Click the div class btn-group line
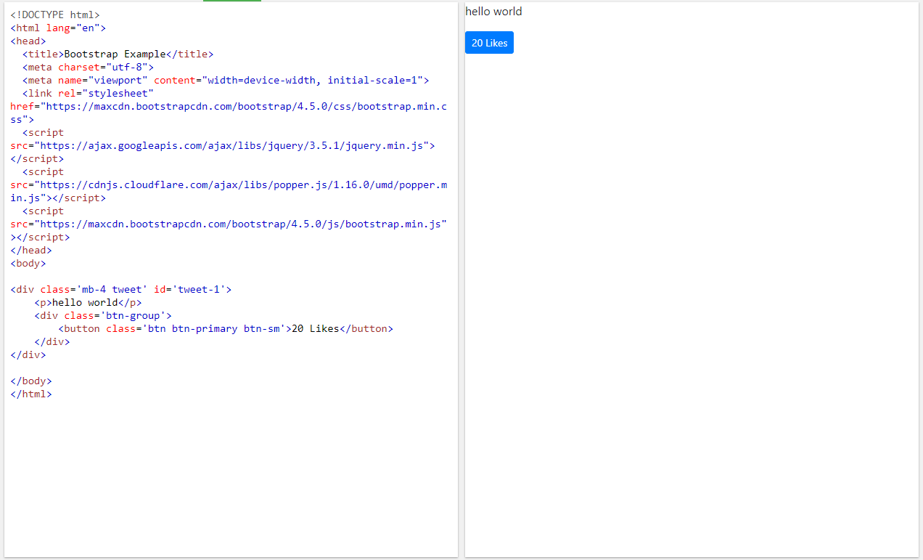Image resolution: width=923 pixels, height=560 pixels. click(103, 315)
